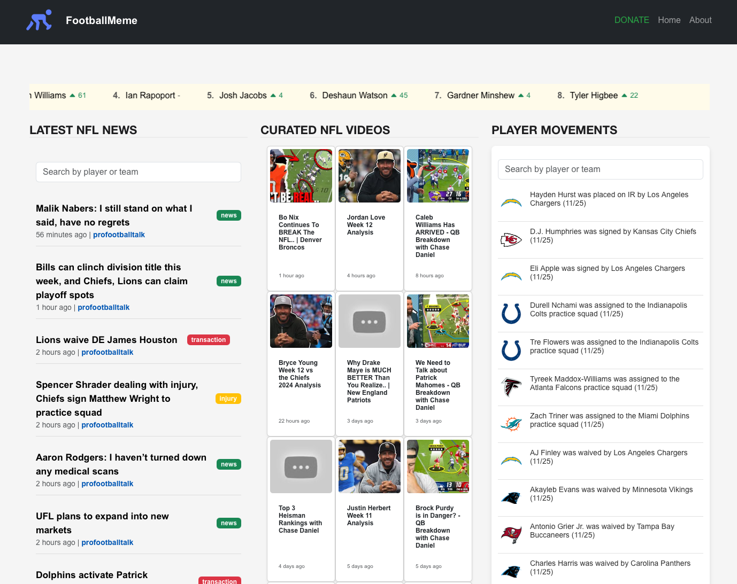Focus the Player Movements search field

point(600,169)
